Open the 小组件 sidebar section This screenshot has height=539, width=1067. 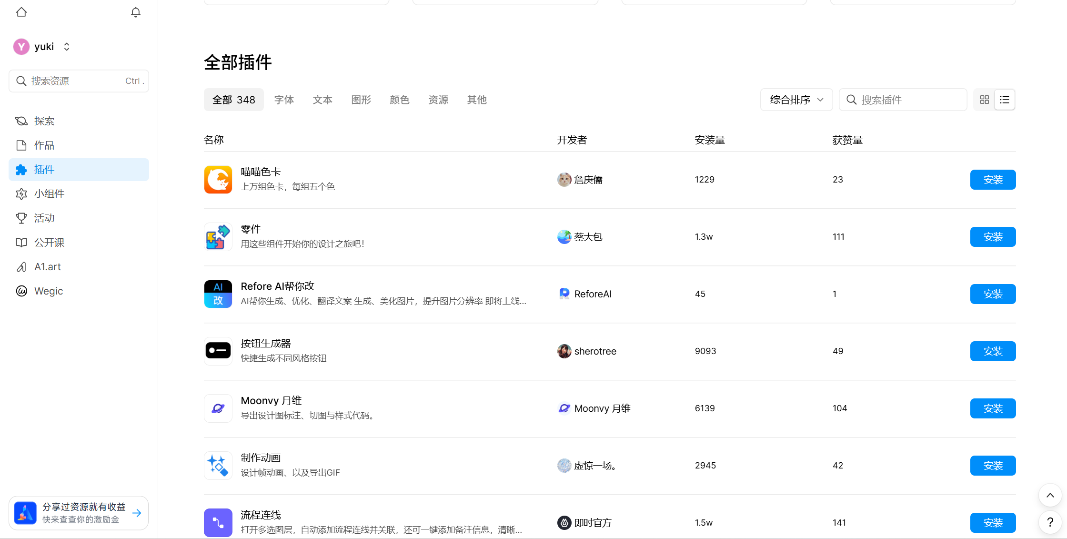click(x=50, y=193)
